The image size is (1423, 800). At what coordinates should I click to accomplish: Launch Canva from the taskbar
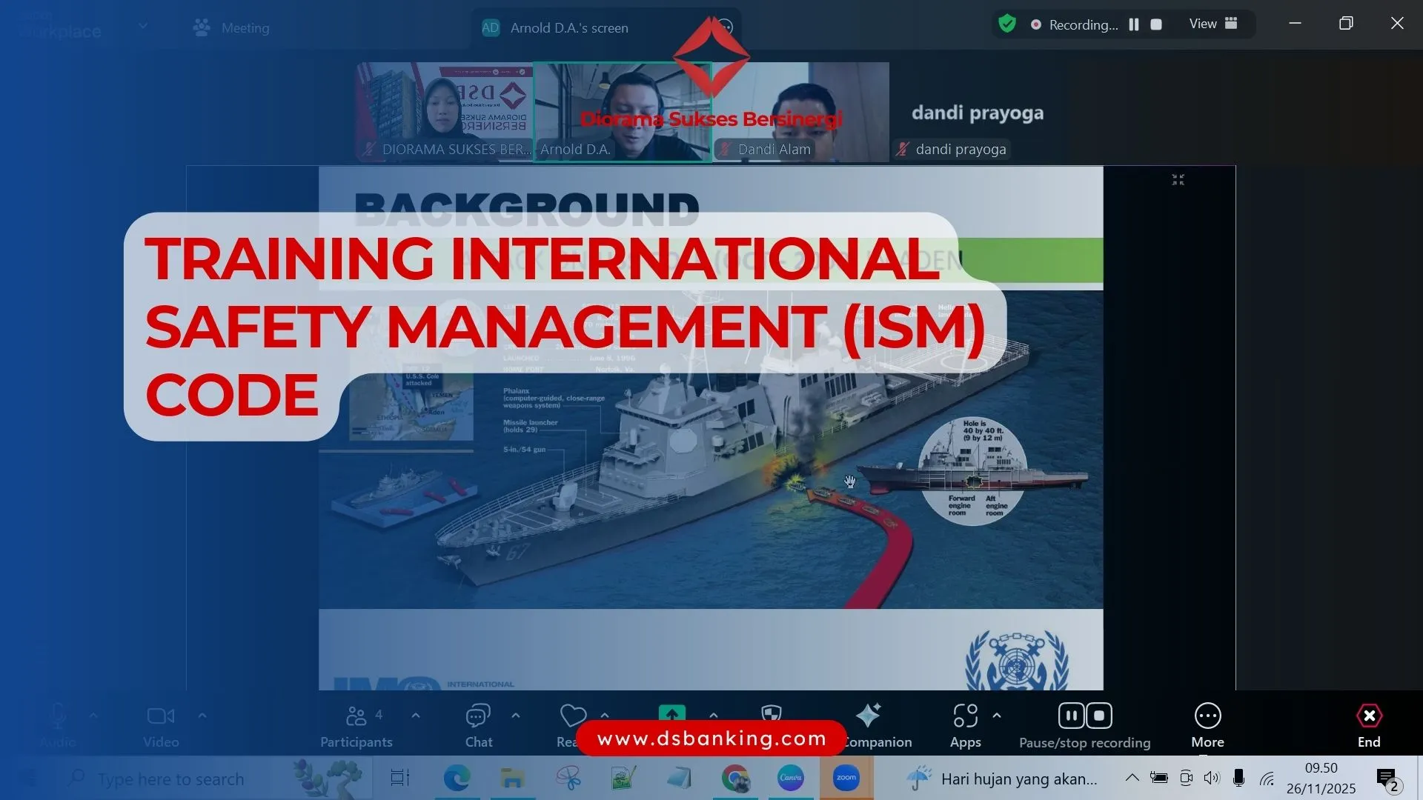click(x=791, y=779)
